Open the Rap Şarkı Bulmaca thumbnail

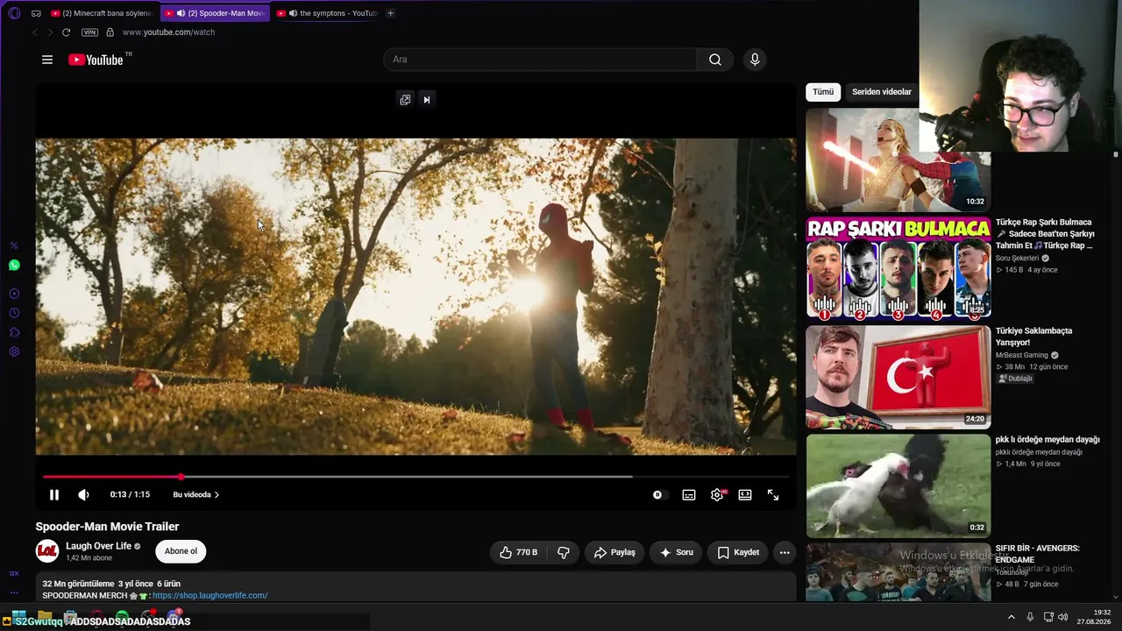tap(898, 267)
